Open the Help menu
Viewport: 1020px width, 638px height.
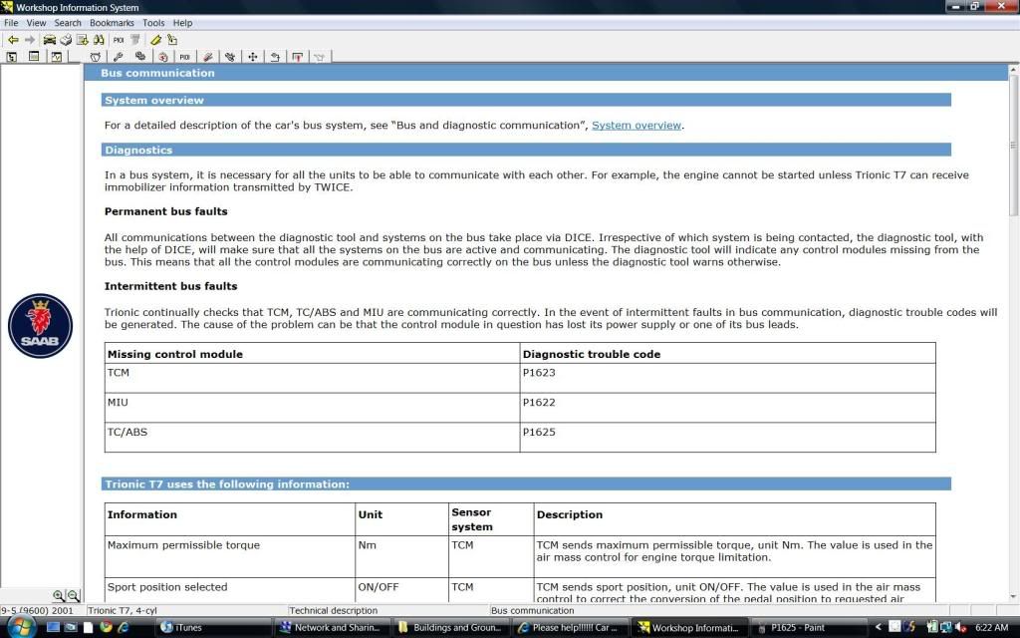[x=182, y=22]
